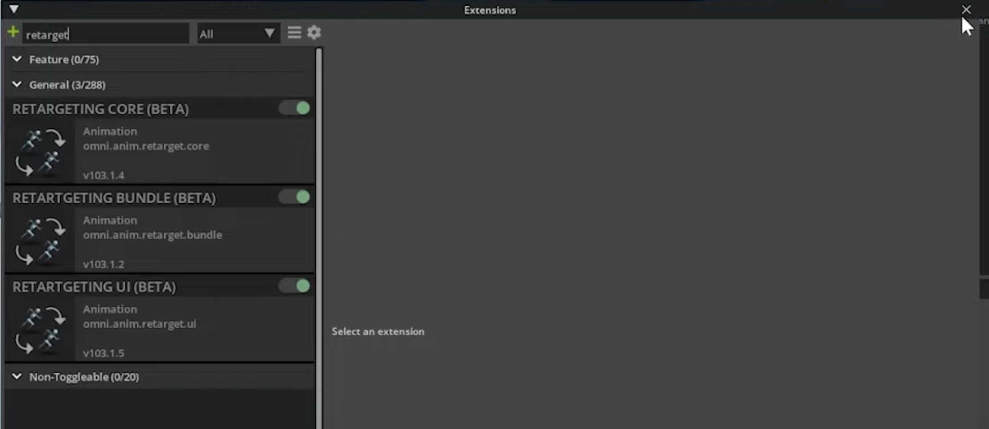The height and width of the screenshot is (429, 989).
Task: Open the hamburger options menu icon
Action: (x=294, y=33)
